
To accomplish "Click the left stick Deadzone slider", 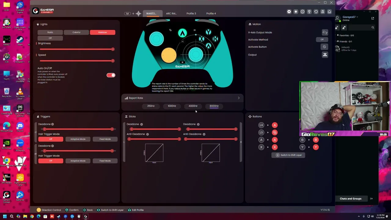I will coord(155,129).
